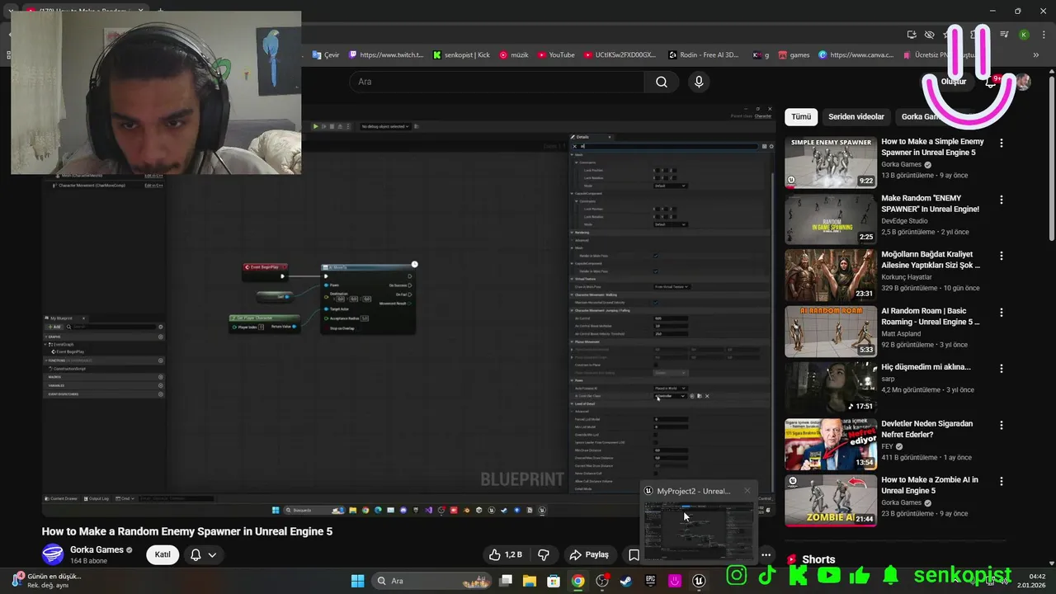Open File Explorer from the taskbar
This screenshot has width=1056, height=594.
tap(529, 581)
